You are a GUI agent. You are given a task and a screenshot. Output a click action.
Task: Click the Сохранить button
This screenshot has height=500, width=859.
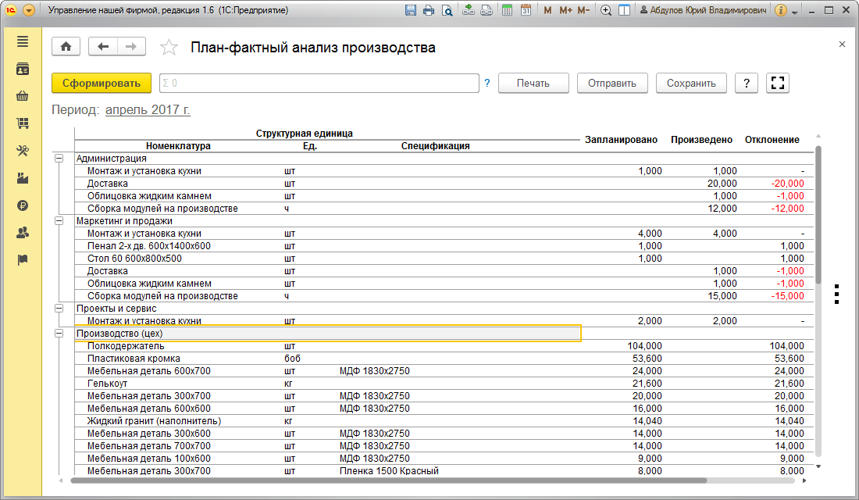tap(691, 84)
